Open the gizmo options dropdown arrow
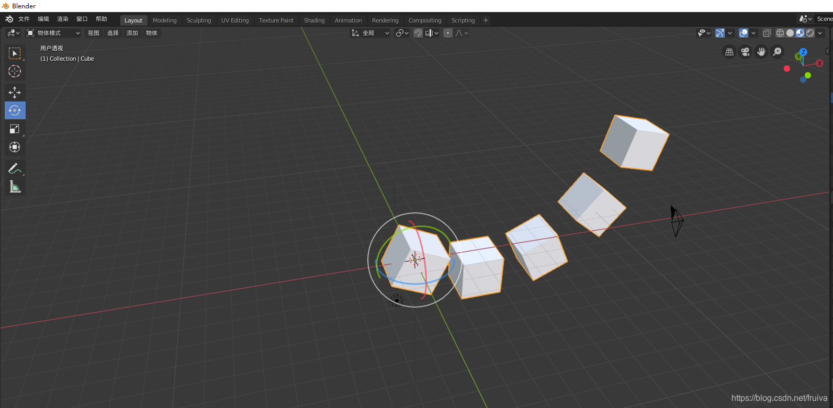Image resolution: width=833 pixels, height=408 pixels. (x=730, y=33)
